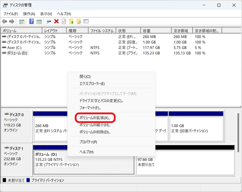The height and width of the screenshot is (192, 242).
Task: Click the checklist settings toolbar icon
Action: click(86, 22)
